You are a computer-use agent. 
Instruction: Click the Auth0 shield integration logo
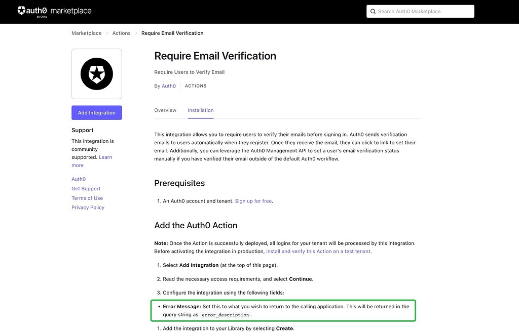[97, 74]
